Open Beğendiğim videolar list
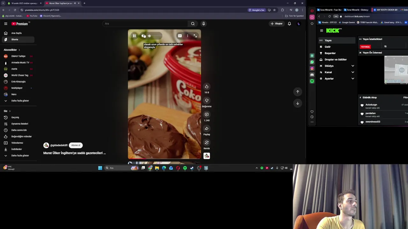This screenshot has height=229, width=408. tap(18, 136)
